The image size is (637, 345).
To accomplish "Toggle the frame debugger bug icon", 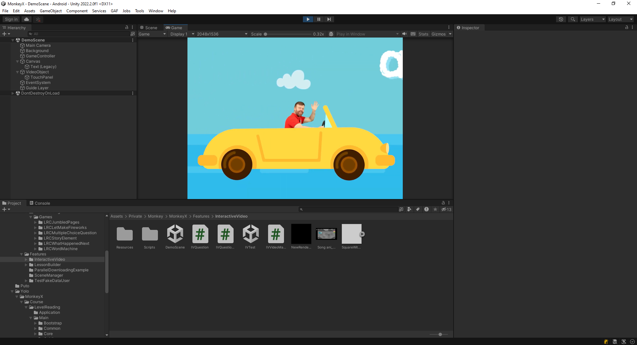I will [x=331, y=34].
